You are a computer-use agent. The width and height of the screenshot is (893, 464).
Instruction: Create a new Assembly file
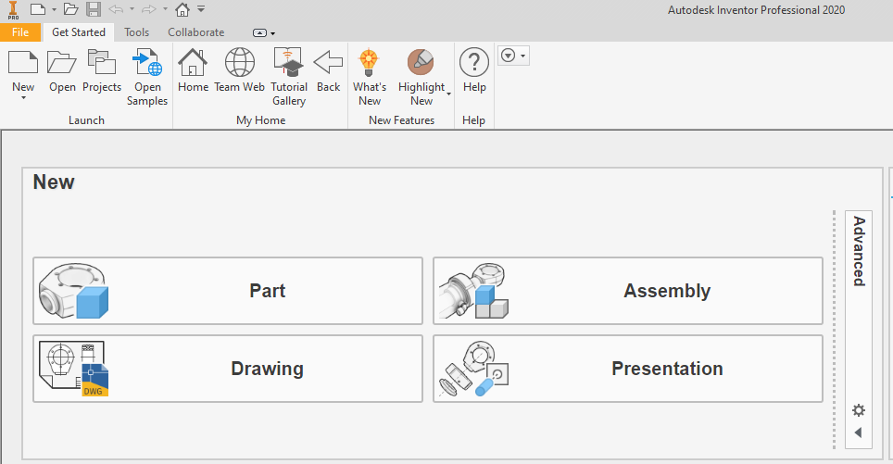628,291
